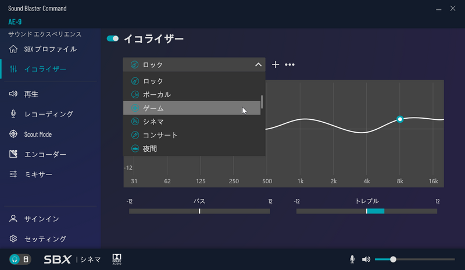The width and height of the screenshot is (465, 270).
Task: Click the AE-9 device name
Action: pyautogui.click(x=15, y=22)
